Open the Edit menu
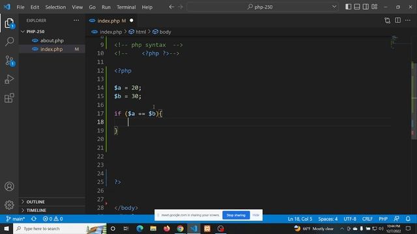 pos(35,7)
